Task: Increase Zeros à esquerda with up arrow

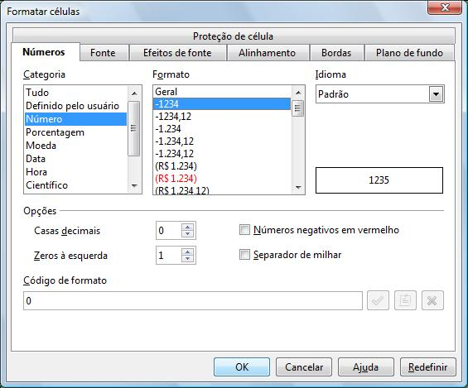Action: point(188,251)
